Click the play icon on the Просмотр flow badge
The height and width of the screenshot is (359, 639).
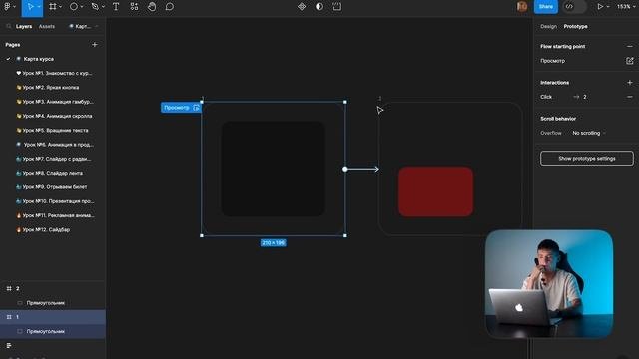[x=196, y=108]
